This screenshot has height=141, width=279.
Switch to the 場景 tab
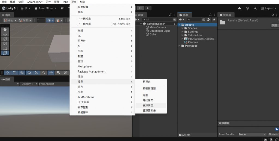tap(6, 15)
